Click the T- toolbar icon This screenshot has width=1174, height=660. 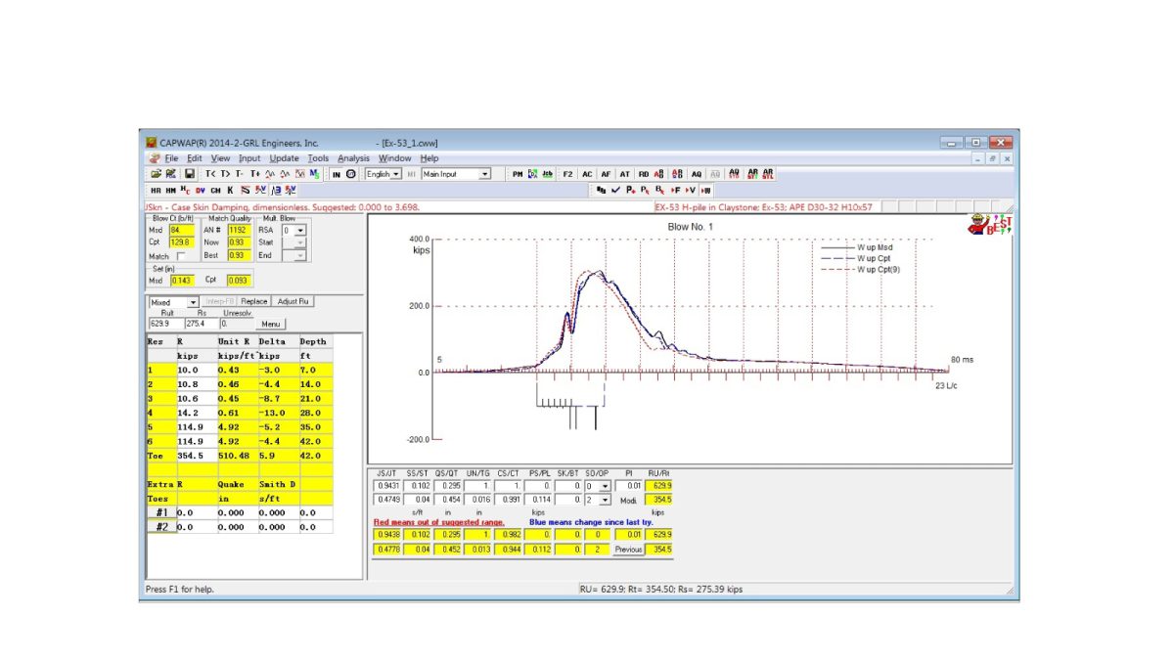[x=239, y=174]
